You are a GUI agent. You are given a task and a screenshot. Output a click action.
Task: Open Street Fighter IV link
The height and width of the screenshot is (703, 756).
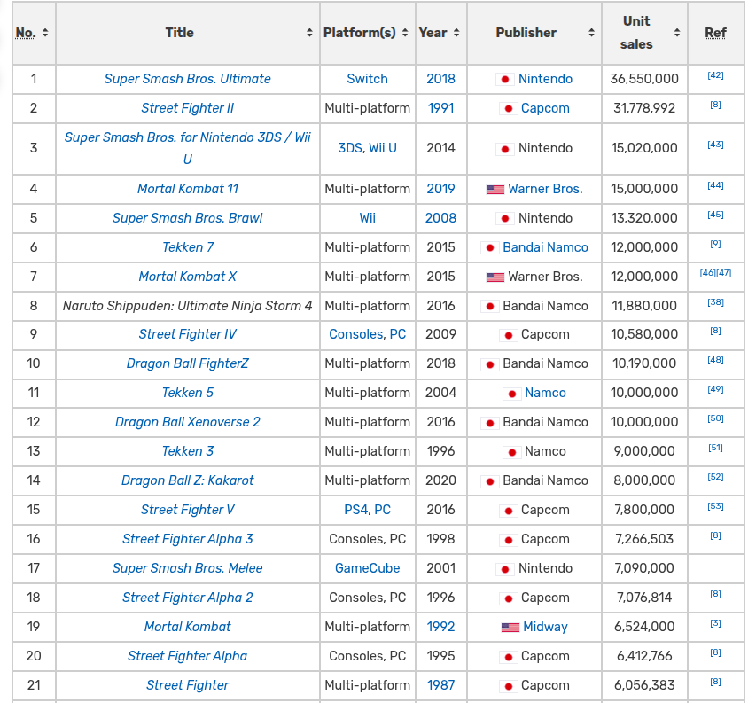click(188, 334)
